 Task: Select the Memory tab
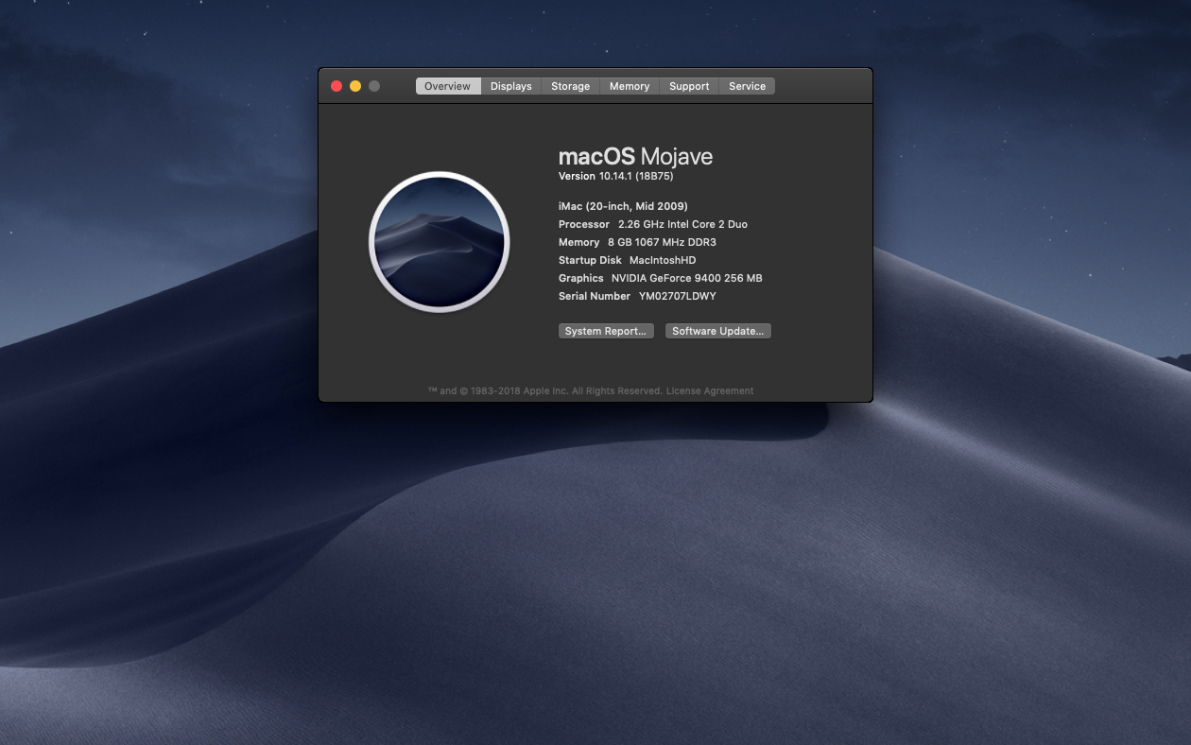tap(630, 86)
